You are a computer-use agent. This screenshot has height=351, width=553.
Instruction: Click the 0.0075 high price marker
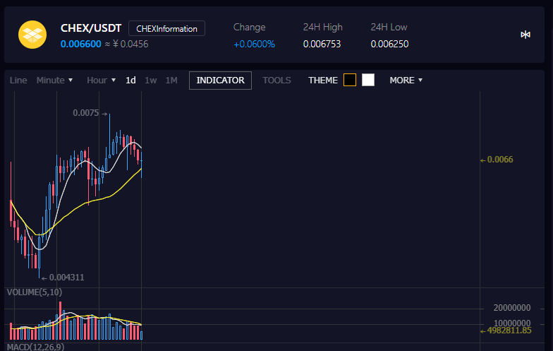tap(87, 113)
